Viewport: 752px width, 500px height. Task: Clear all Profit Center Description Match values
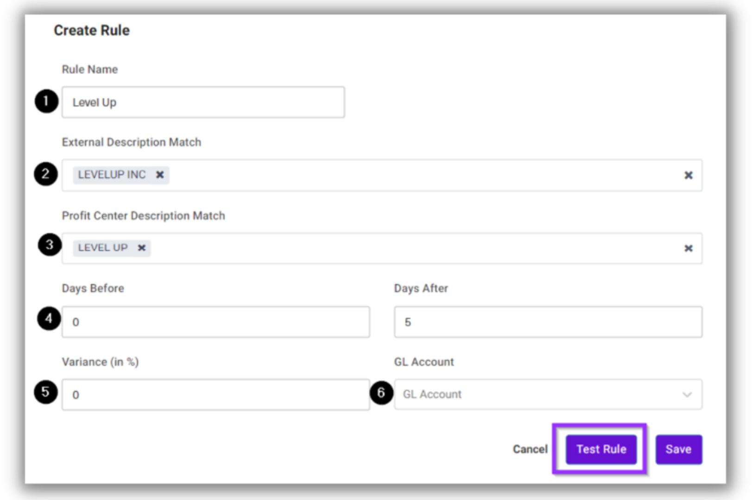click(689, 248)
